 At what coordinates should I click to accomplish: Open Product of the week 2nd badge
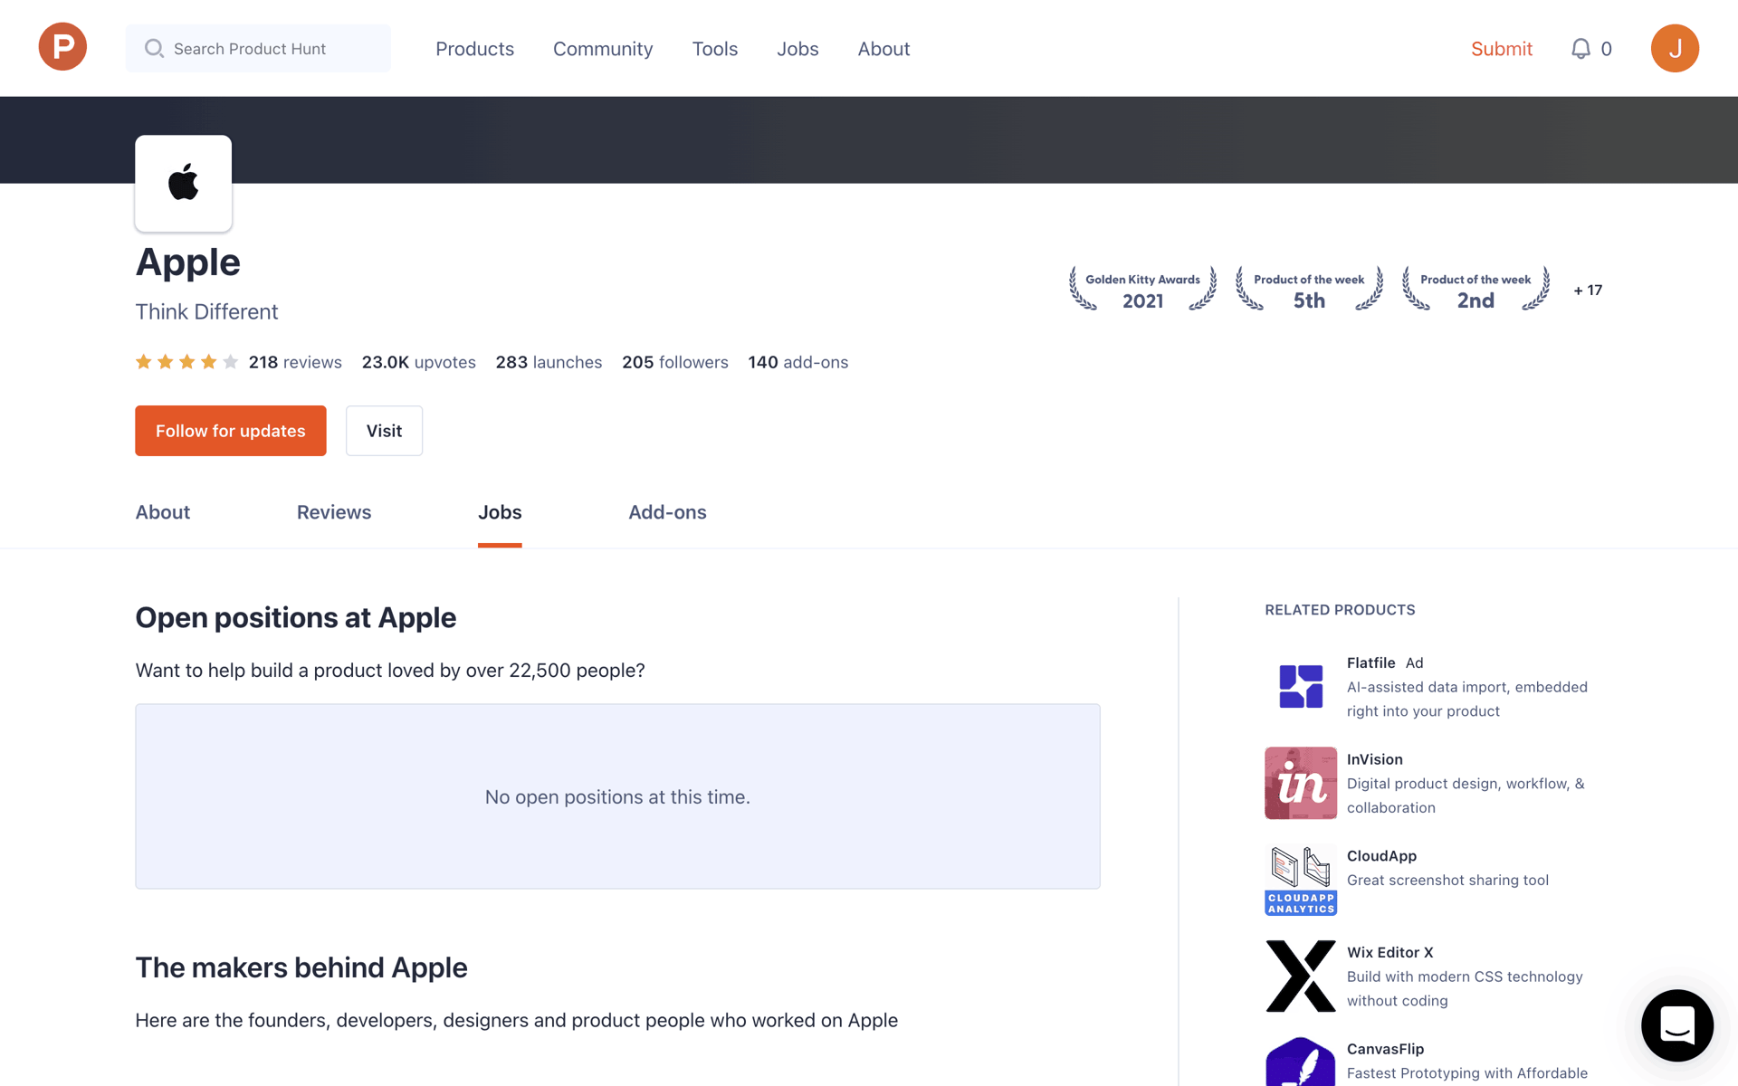[1475, 290]
